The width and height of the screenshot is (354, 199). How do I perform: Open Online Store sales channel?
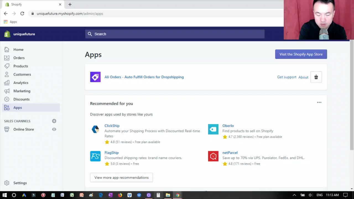24,129
